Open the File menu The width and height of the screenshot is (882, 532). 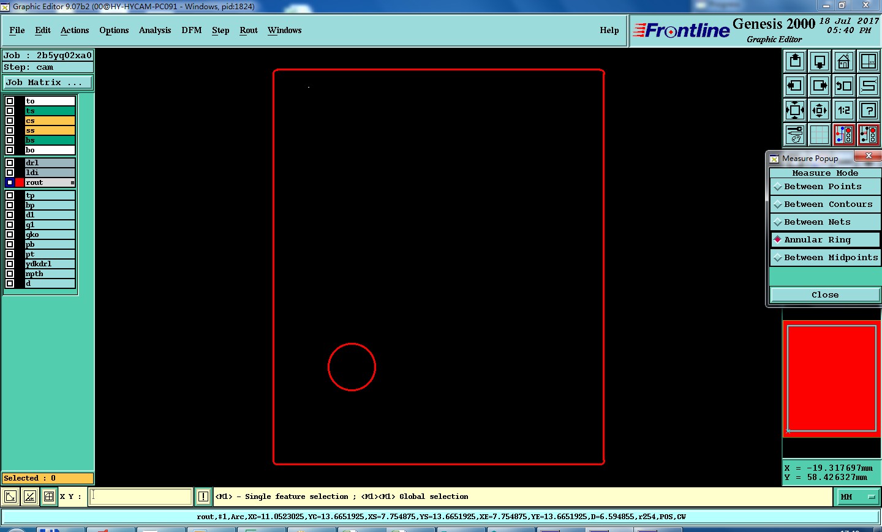[17, 30]
